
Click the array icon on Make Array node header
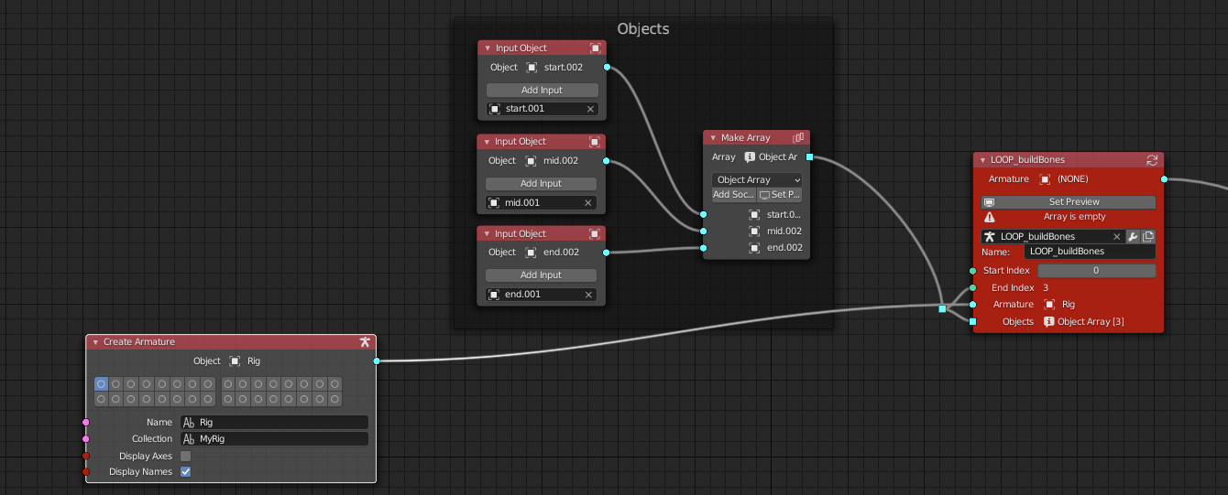point(798,138)
